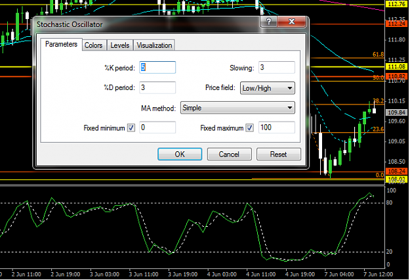Open the Visualization tab
Screen dimensions: 410x280
(154, 45)
